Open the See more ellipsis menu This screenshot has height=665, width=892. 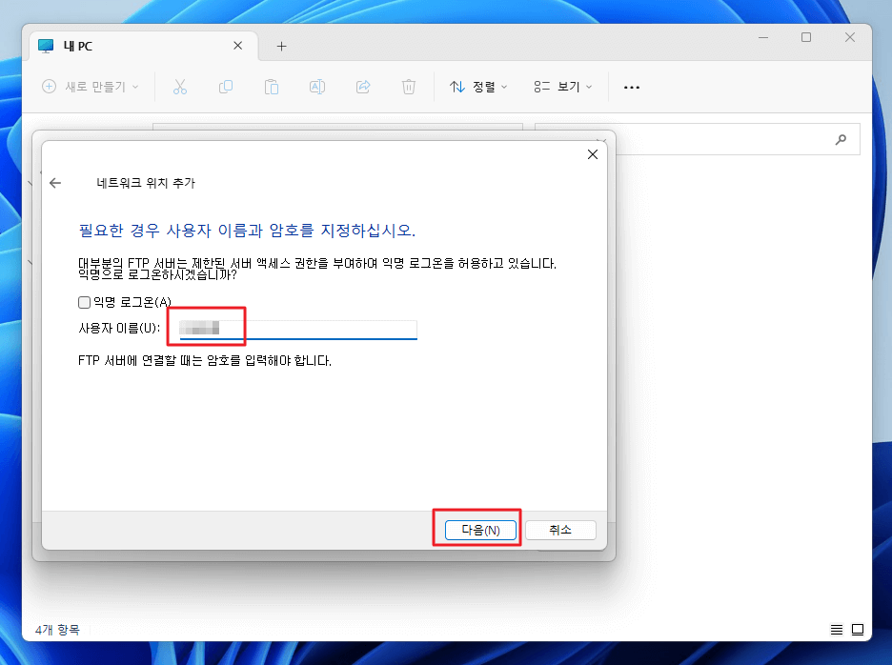pyautogui.click(x=631, y=87)
